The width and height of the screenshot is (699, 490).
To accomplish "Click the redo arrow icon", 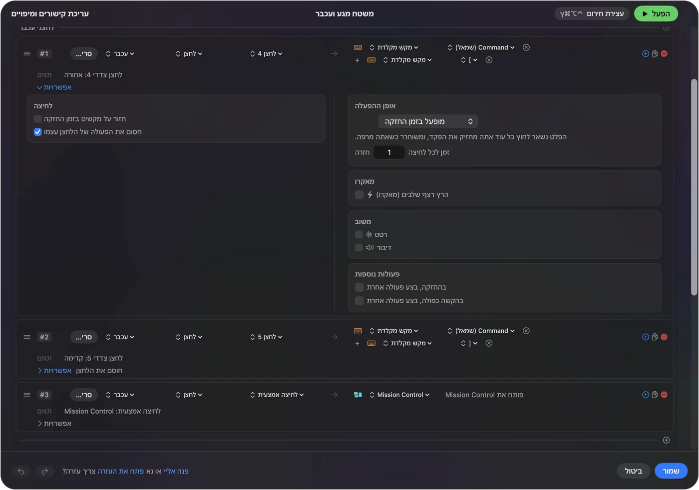I will click(x=44, y=471).
